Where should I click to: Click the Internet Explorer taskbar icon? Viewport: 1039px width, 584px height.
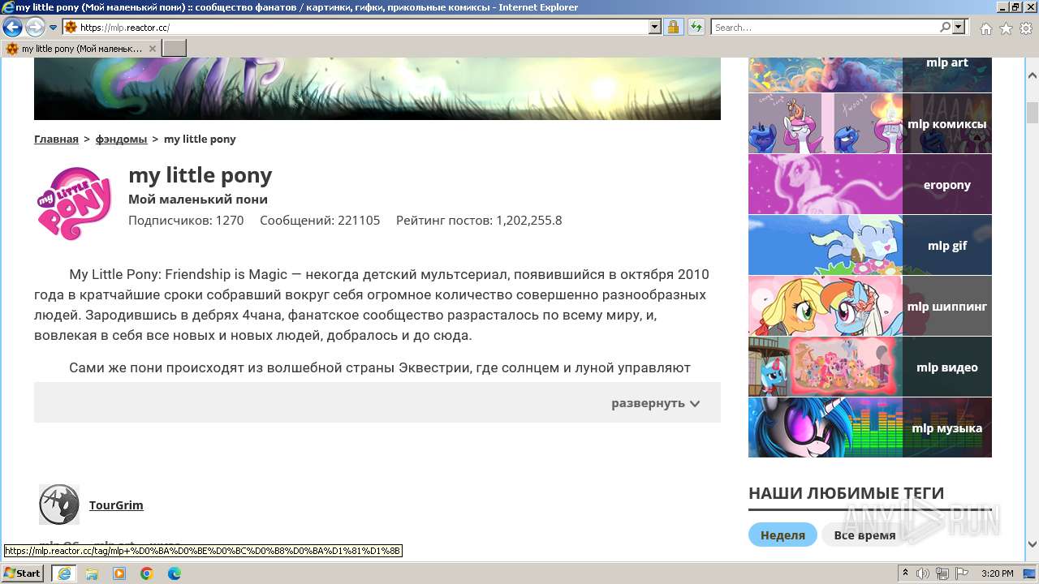(x=63, y=573)
